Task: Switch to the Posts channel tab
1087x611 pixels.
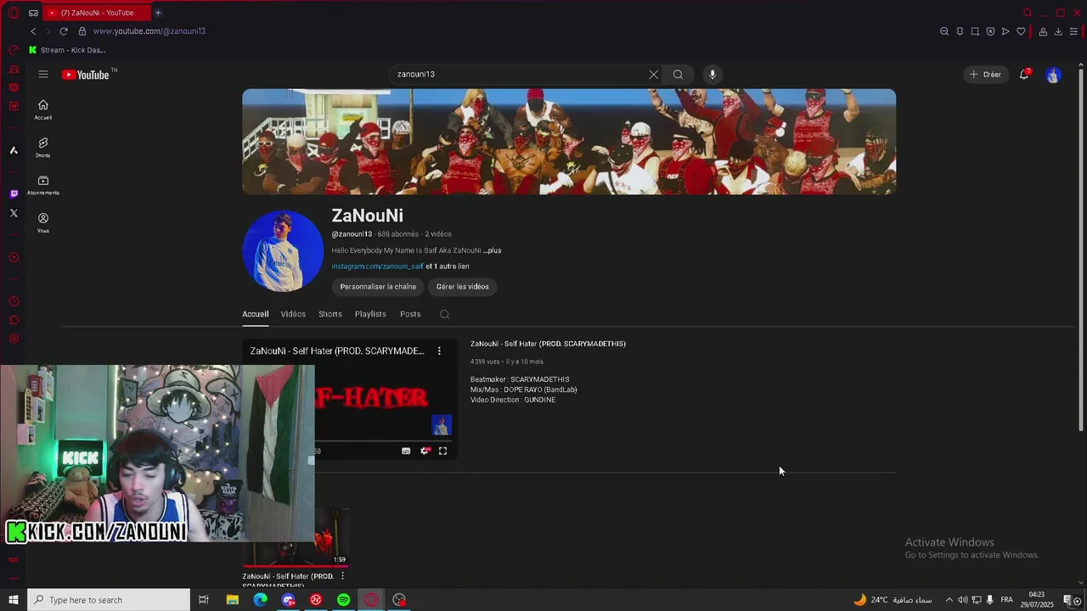Action: (410, 314)
